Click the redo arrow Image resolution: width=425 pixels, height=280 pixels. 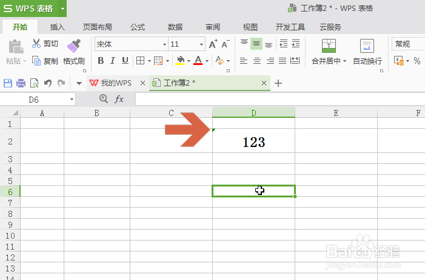click(61, 83)
